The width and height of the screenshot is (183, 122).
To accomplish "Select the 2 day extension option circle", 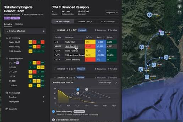I will [x=53, y=120].
